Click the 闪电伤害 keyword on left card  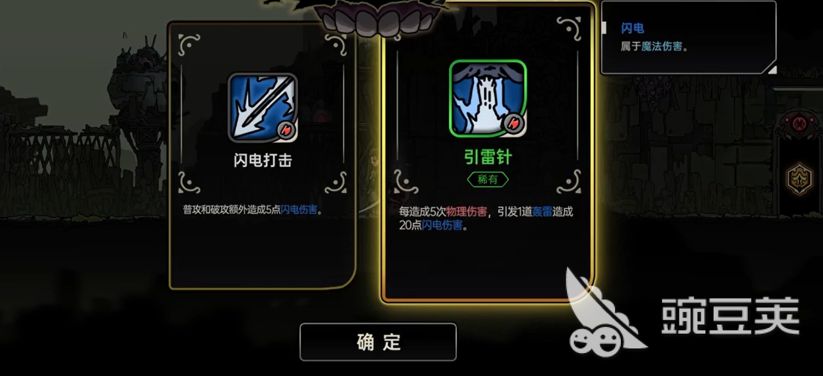[299, 210]
